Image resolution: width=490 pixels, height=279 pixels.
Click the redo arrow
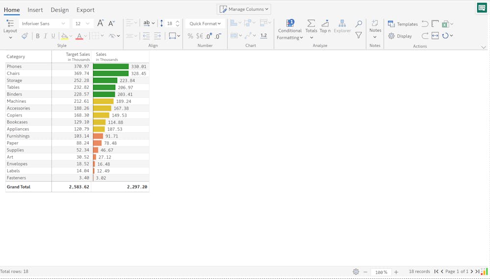click(425, 36)
